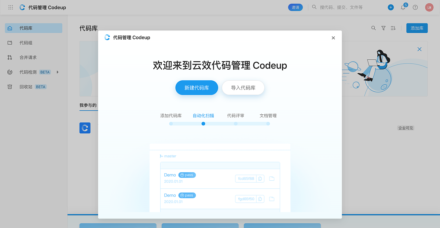Click the repository search magnifier icon
This screenshot has height=228, width=440.
(x=373, y=28)
